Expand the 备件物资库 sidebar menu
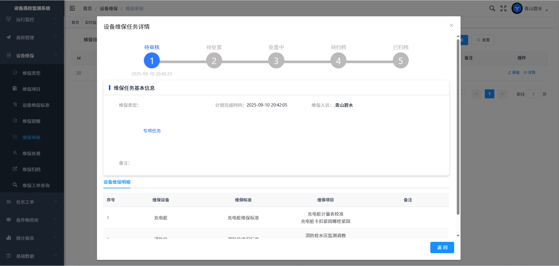The height and width of the screenshot is (266, 559). [32, 220]
